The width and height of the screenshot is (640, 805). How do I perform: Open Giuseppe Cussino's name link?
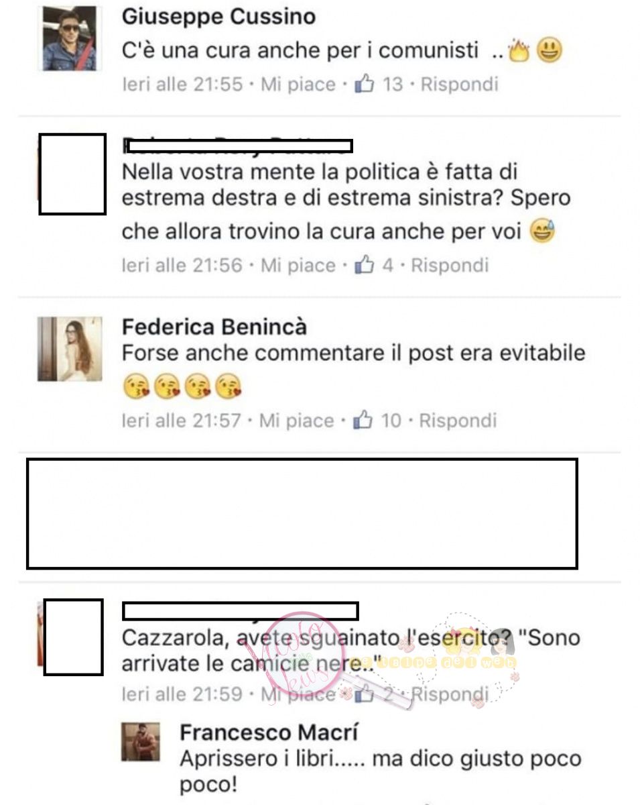tap(218, 17)
